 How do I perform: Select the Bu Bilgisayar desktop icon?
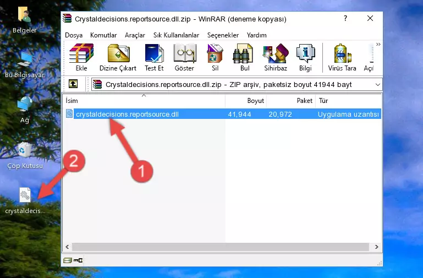pos(24,65)
